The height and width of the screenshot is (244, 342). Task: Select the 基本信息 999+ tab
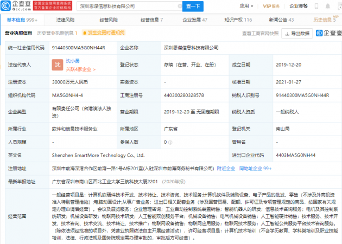[22, 20]
